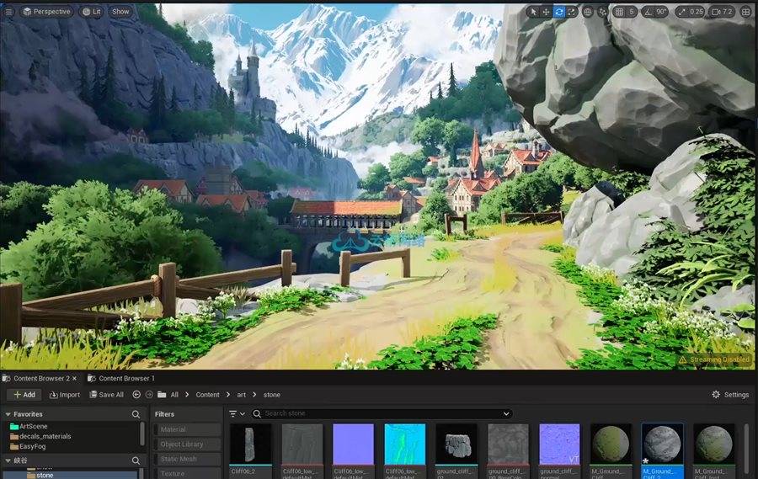The image size is (758, 479).
Task: Open the Lit view mode menu
Action: pos(91,12)
